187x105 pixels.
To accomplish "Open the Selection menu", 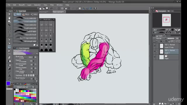I will tap(37, 5).
